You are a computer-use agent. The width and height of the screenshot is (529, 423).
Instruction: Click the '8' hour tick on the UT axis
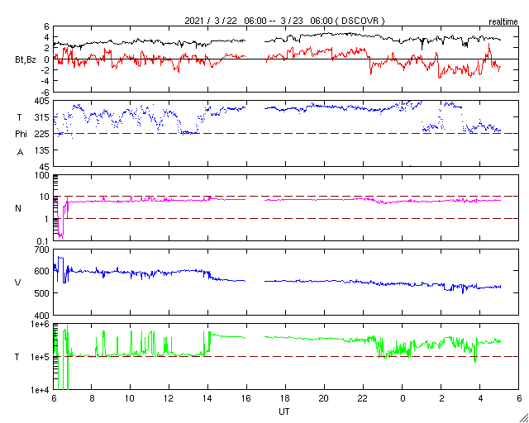[92, 398]
